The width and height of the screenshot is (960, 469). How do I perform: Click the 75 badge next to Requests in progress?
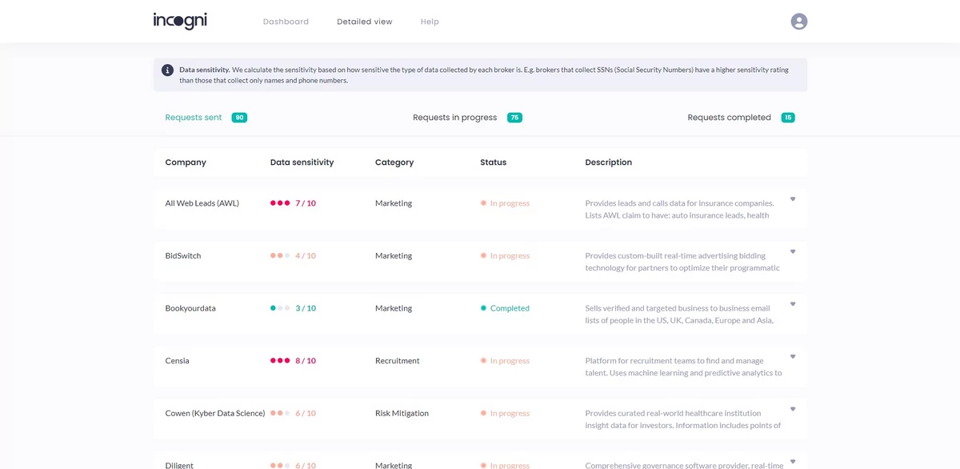pyautogui.click(x=514, y=118)
